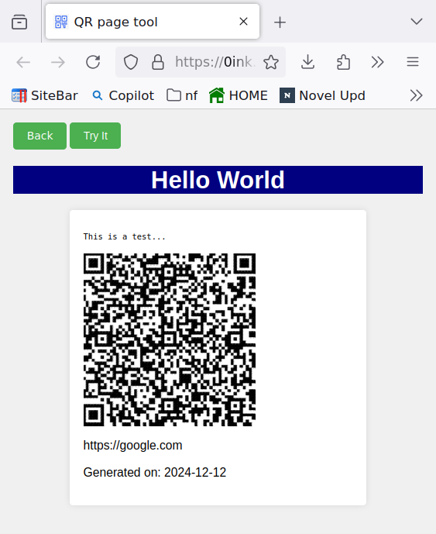Show more bookmarks overflow chevron
Viewport: 436px width, 534px height.
416,95
